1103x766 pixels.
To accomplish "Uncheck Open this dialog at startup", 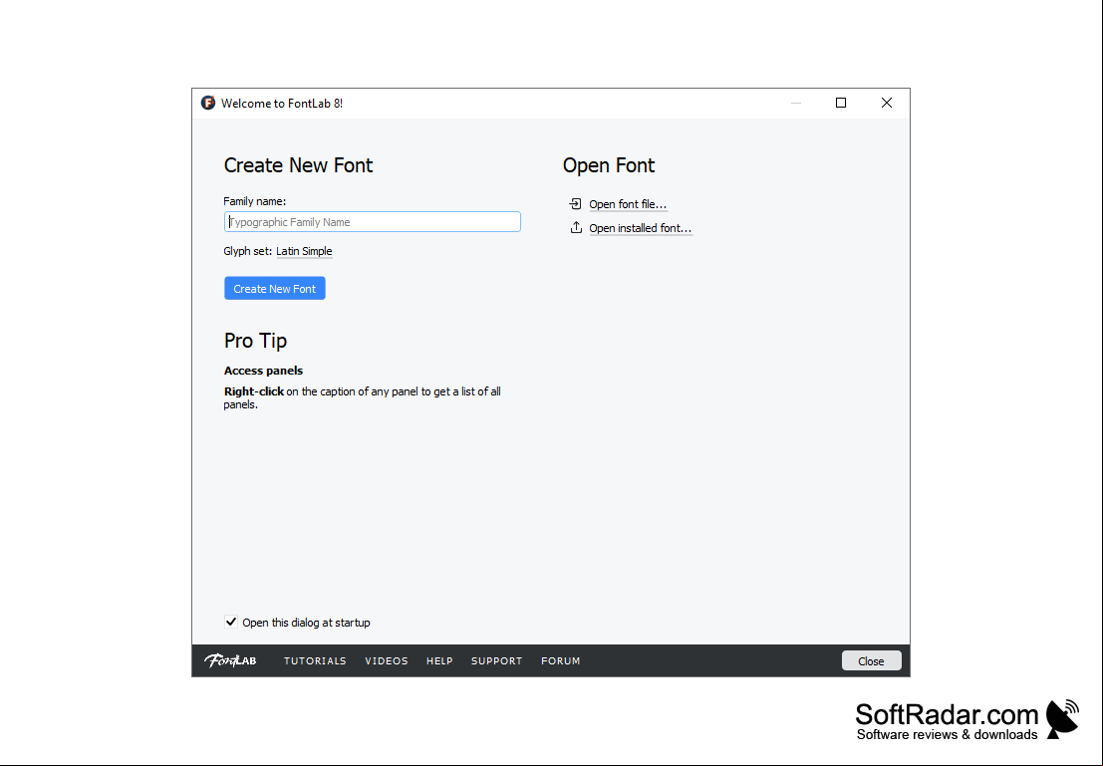I will click(x=231, y=622).
